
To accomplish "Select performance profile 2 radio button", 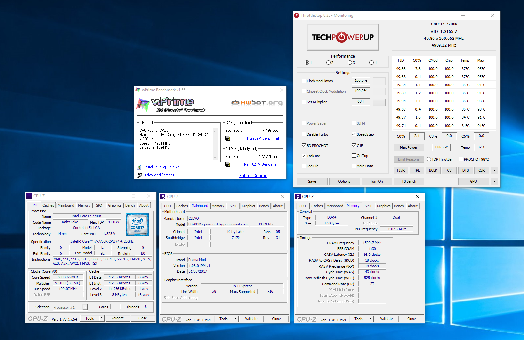I will point(328,63).
